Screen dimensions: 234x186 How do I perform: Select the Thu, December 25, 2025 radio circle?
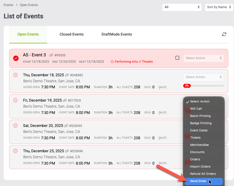15,151
